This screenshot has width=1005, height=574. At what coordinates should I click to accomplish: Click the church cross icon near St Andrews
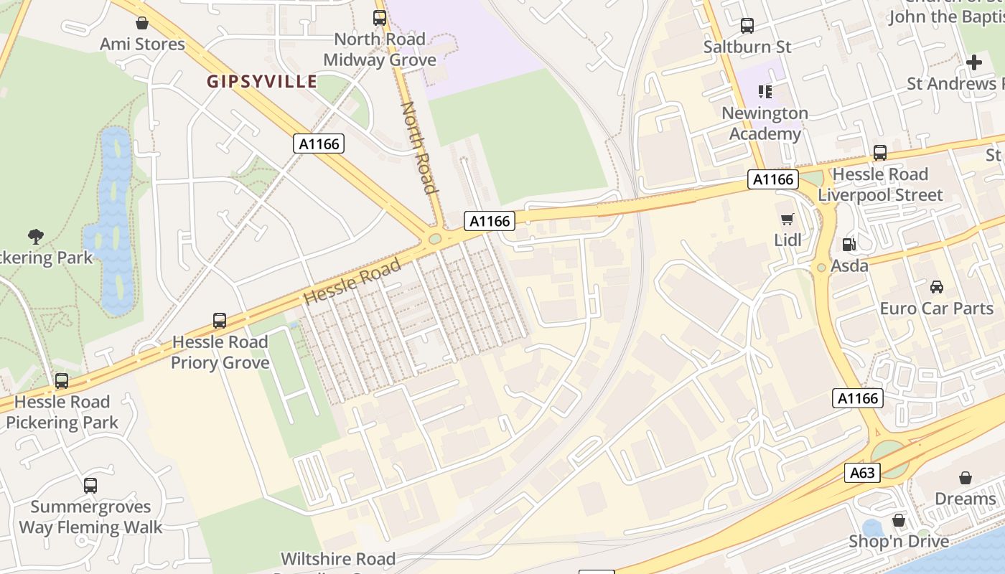click(973, 62)
